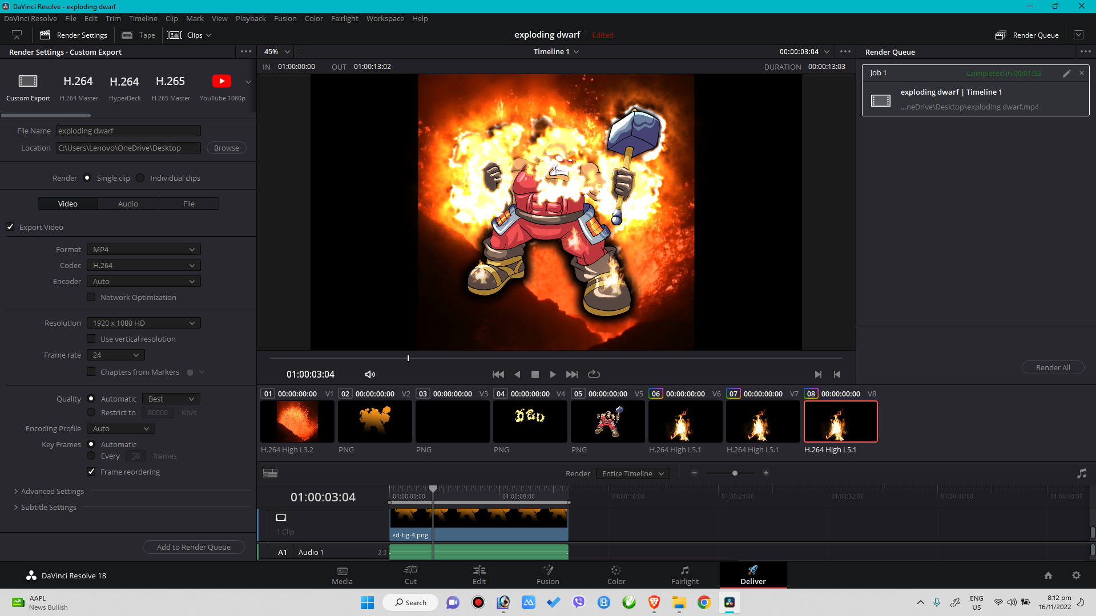This screenshot has height=616, width=1096.
Task: Click Browse for export location
Action: click(x=227, y=148)
